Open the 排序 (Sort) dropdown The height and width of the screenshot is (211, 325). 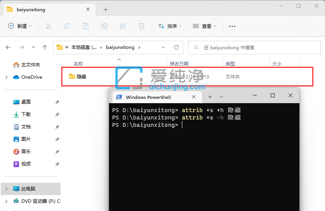[x=170, y=26]
